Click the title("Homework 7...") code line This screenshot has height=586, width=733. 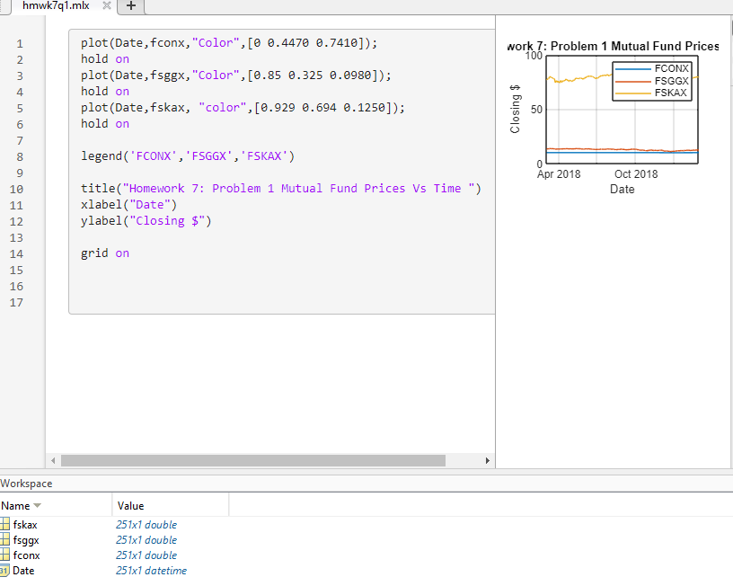coord(281,189)
